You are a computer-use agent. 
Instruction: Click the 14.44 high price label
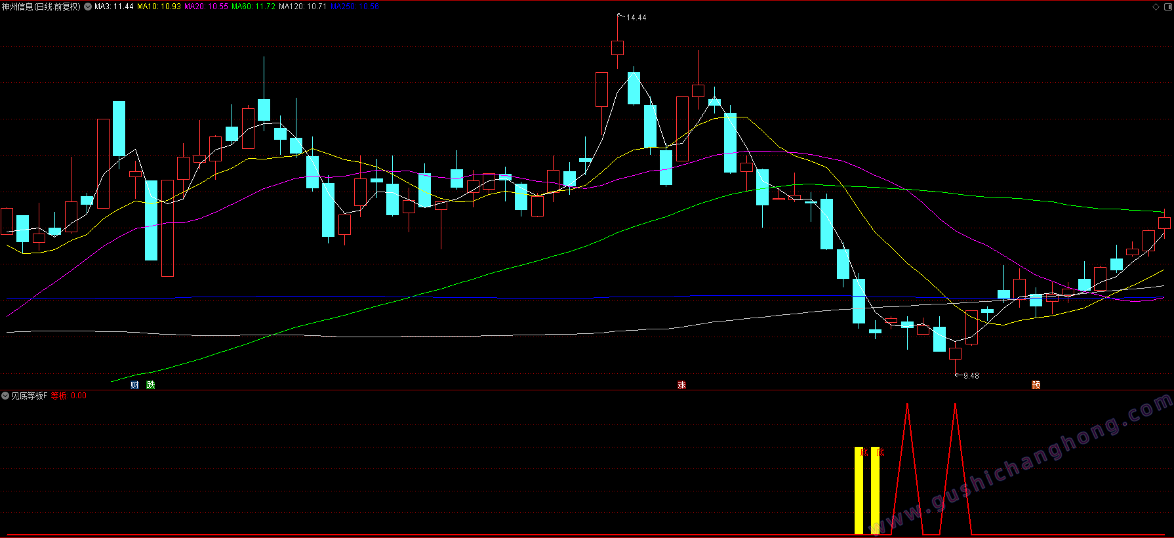click(636, 18)
